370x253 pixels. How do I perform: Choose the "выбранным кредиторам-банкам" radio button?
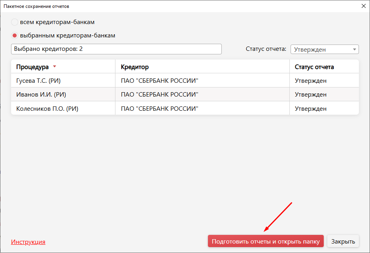pos(15,35)
